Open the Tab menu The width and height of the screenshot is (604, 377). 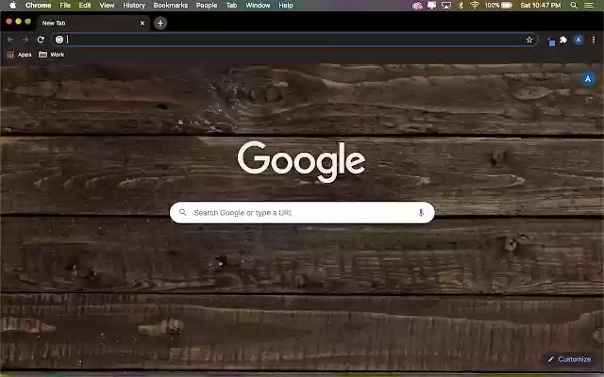(231, 5)
